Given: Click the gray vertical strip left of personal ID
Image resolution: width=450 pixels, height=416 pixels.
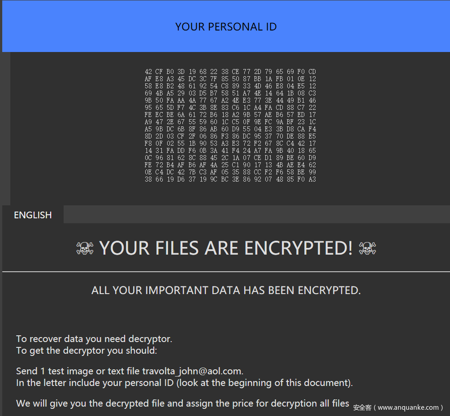Looking at the screenshot, I should pyautogui.click(x=6, y=129).
